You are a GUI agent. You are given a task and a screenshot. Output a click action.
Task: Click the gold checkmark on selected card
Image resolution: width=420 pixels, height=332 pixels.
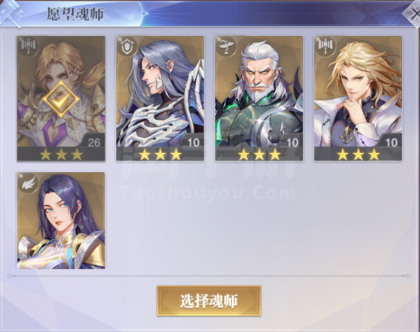(61, 100)
